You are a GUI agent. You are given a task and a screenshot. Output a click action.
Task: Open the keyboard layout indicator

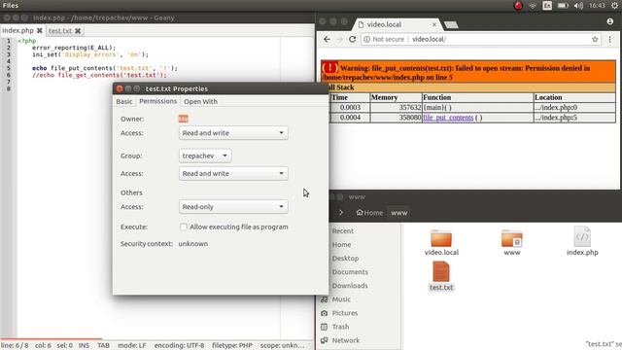[x=547, y=6]
